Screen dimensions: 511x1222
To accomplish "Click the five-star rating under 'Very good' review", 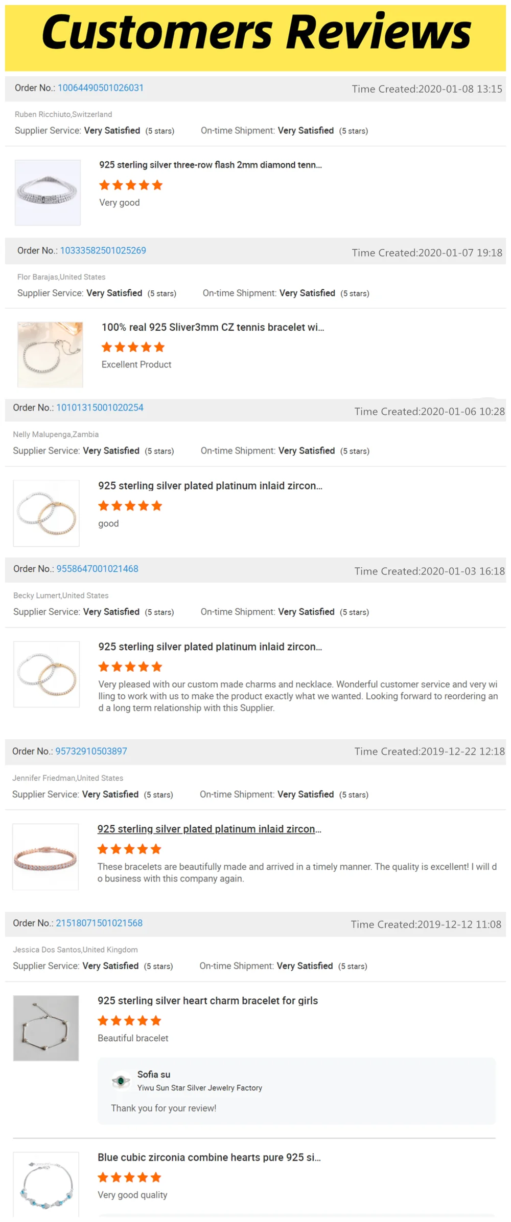I will pyautogui.click(x=130, y=185).
